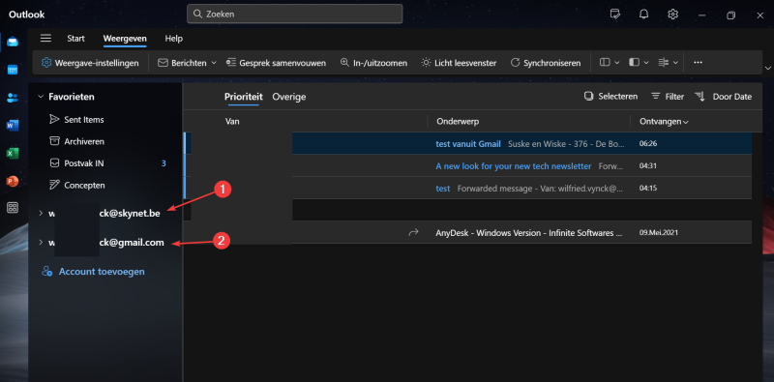
Task: Open 'test' forwarded message at 04:15
Action: coord(467,188)
